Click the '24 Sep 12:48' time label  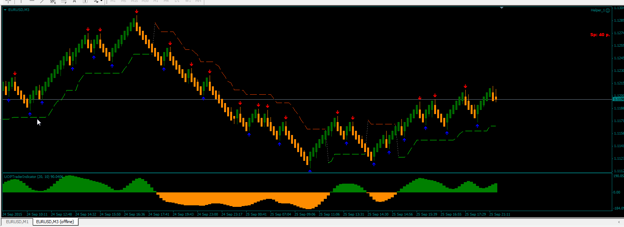click(61, 214)
